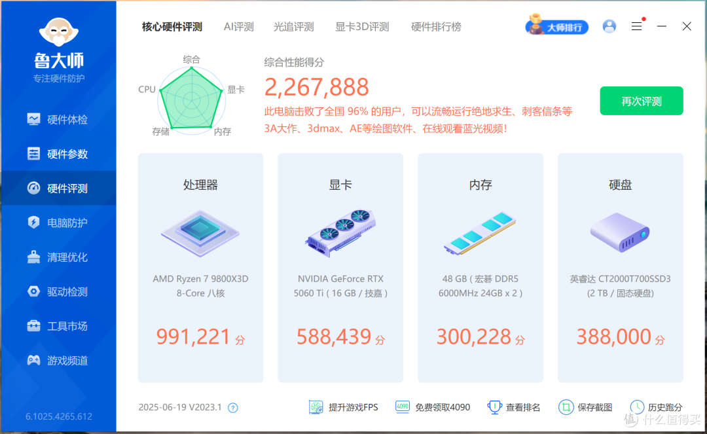The width and height of the screenshot is (707, 434).
Task: Click the 保存截图 crop icon
Action: coord(566,407)
